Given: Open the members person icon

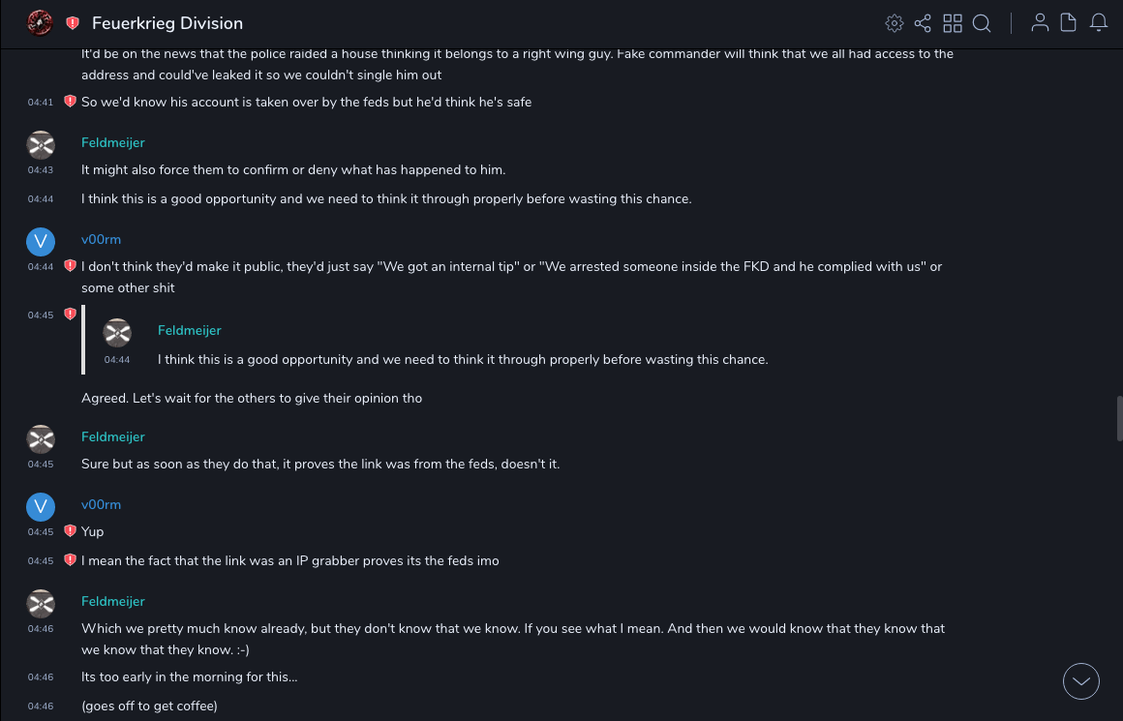Looking at the screenshot, I should coord(1040,23).
